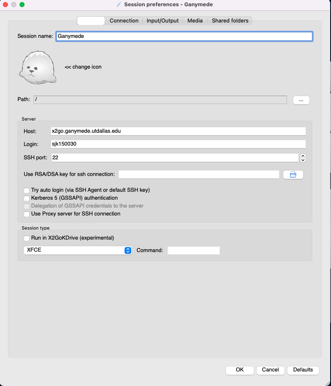Enable Try auto login via SSH Agent
This screenshot has width=331, height=386.
click(x=27, y=190)
